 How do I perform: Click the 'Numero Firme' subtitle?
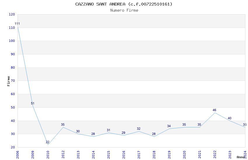click(x=124, y=10)
